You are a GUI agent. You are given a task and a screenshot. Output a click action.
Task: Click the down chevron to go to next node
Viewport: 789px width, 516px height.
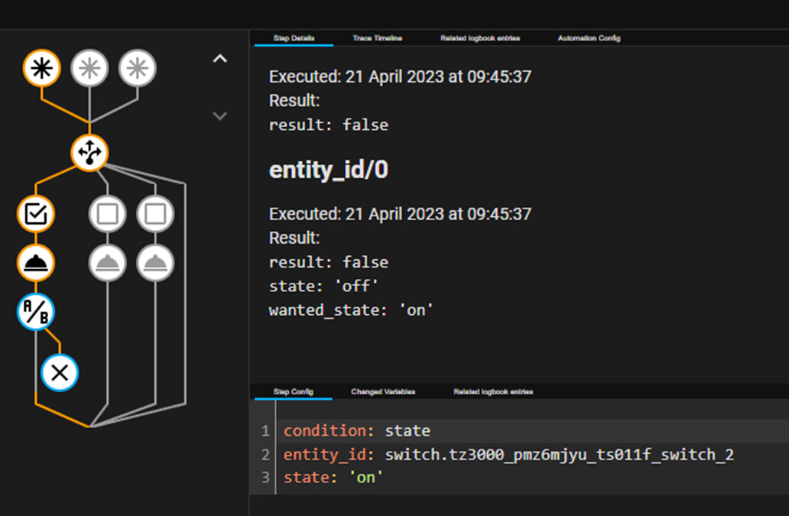tap(219, 116)
